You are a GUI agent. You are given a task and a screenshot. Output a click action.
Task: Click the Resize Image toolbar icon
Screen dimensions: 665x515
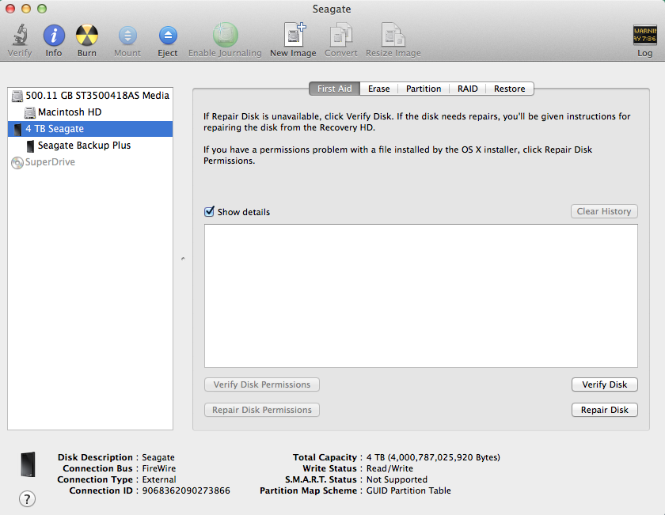pyautogui.click(x=393, y=36)
